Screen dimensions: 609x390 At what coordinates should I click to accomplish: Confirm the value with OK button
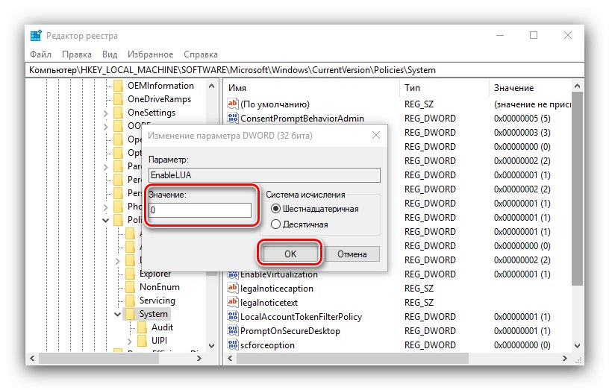click(x=290, y=254)
